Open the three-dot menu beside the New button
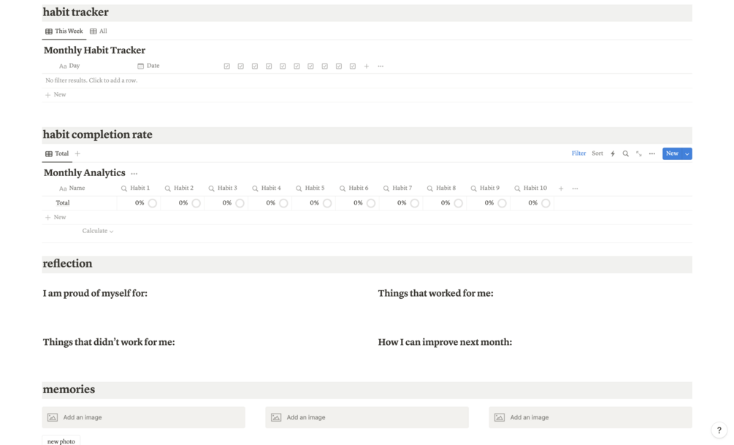 tap(651, 153)
